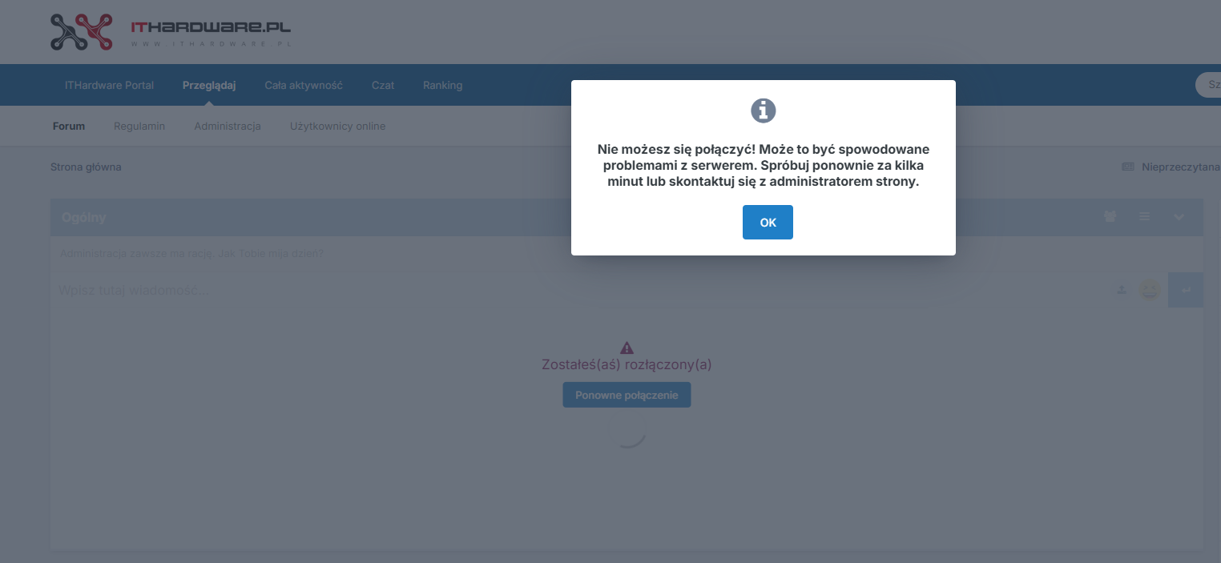The image size is (1221, 563).
Task: Click the 'Zostałeś(aś) rozłączony(a)' message text
Action: (x=627, y=364)
